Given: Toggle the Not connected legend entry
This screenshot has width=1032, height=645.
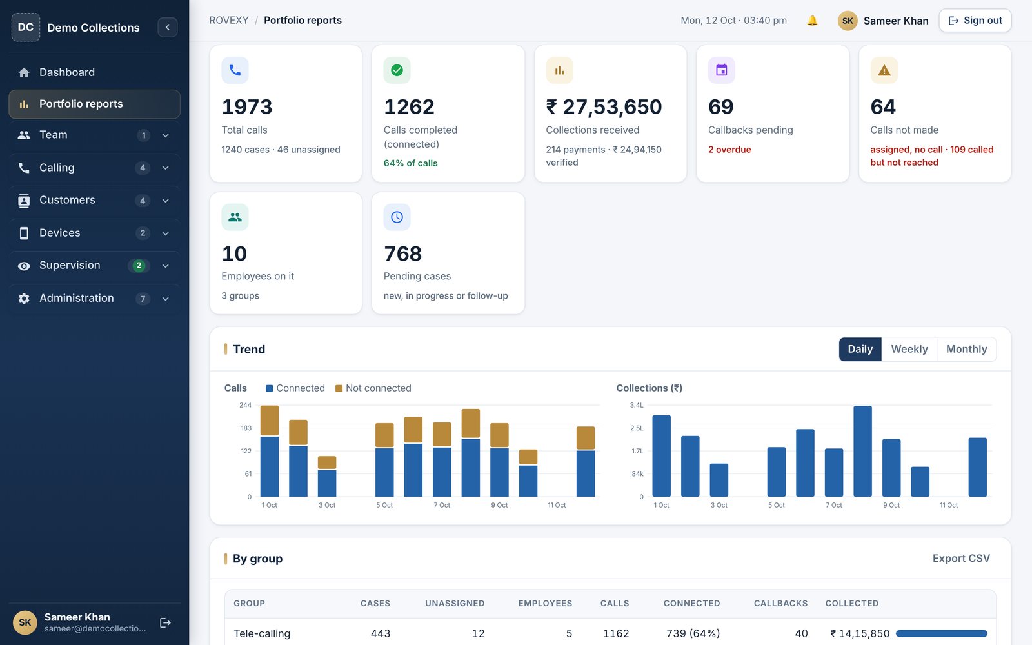Looking at the screenshot, I should (x=373, y=388).
